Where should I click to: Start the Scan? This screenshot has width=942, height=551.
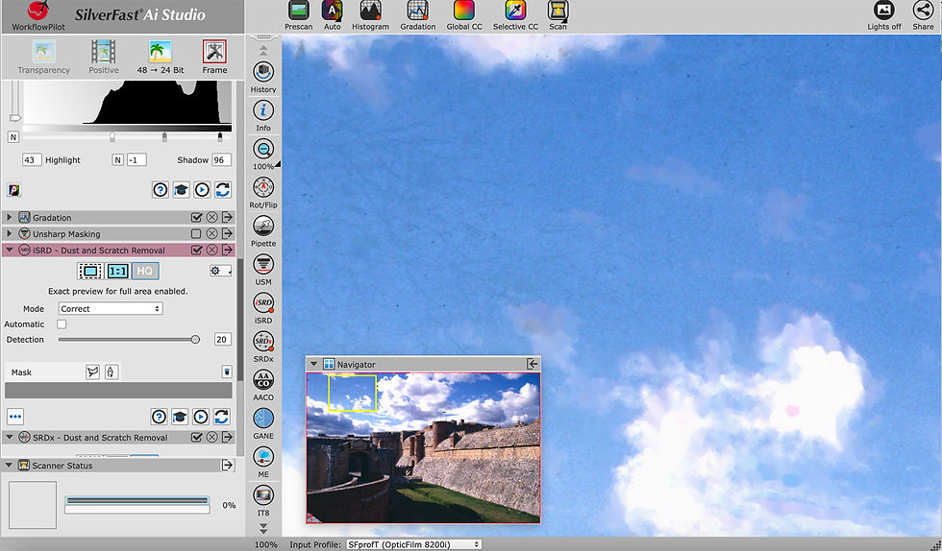click(x=558, y=15)
